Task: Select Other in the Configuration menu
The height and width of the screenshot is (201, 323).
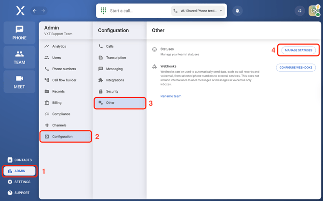Action: click(120, 103)
